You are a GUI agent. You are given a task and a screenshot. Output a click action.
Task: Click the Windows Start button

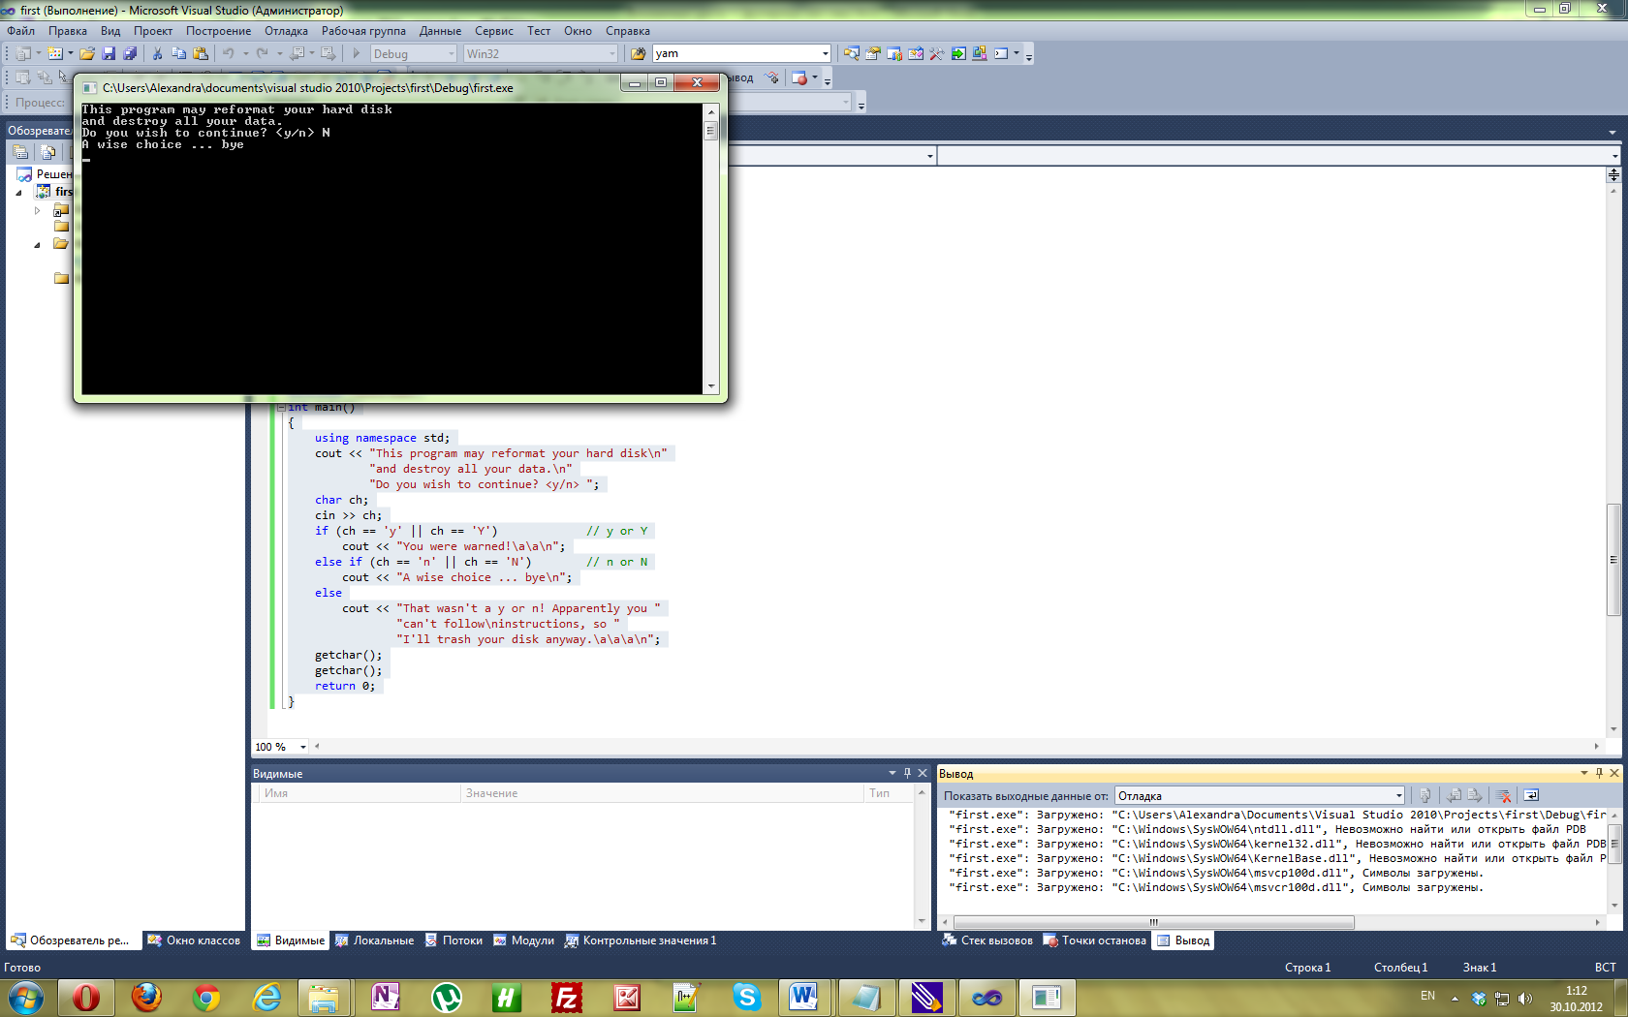coord(26,996)
